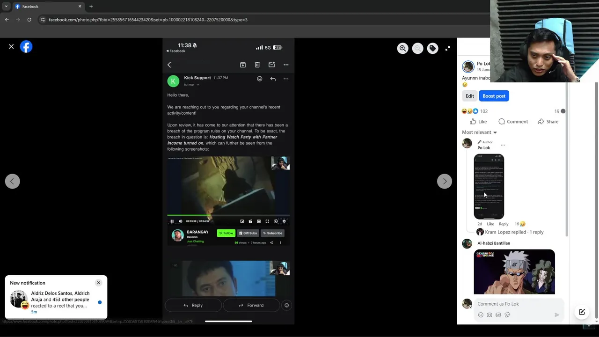Expand Kram Lopez replied 1 reply

click(x=514, y=232)
